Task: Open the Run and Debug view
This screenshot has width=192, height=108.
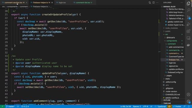Action: coord(188,24)
